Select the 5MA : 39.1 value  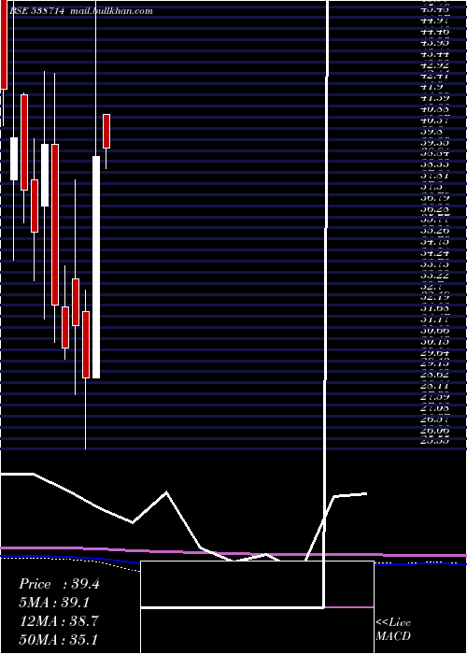tap(54, 603)
